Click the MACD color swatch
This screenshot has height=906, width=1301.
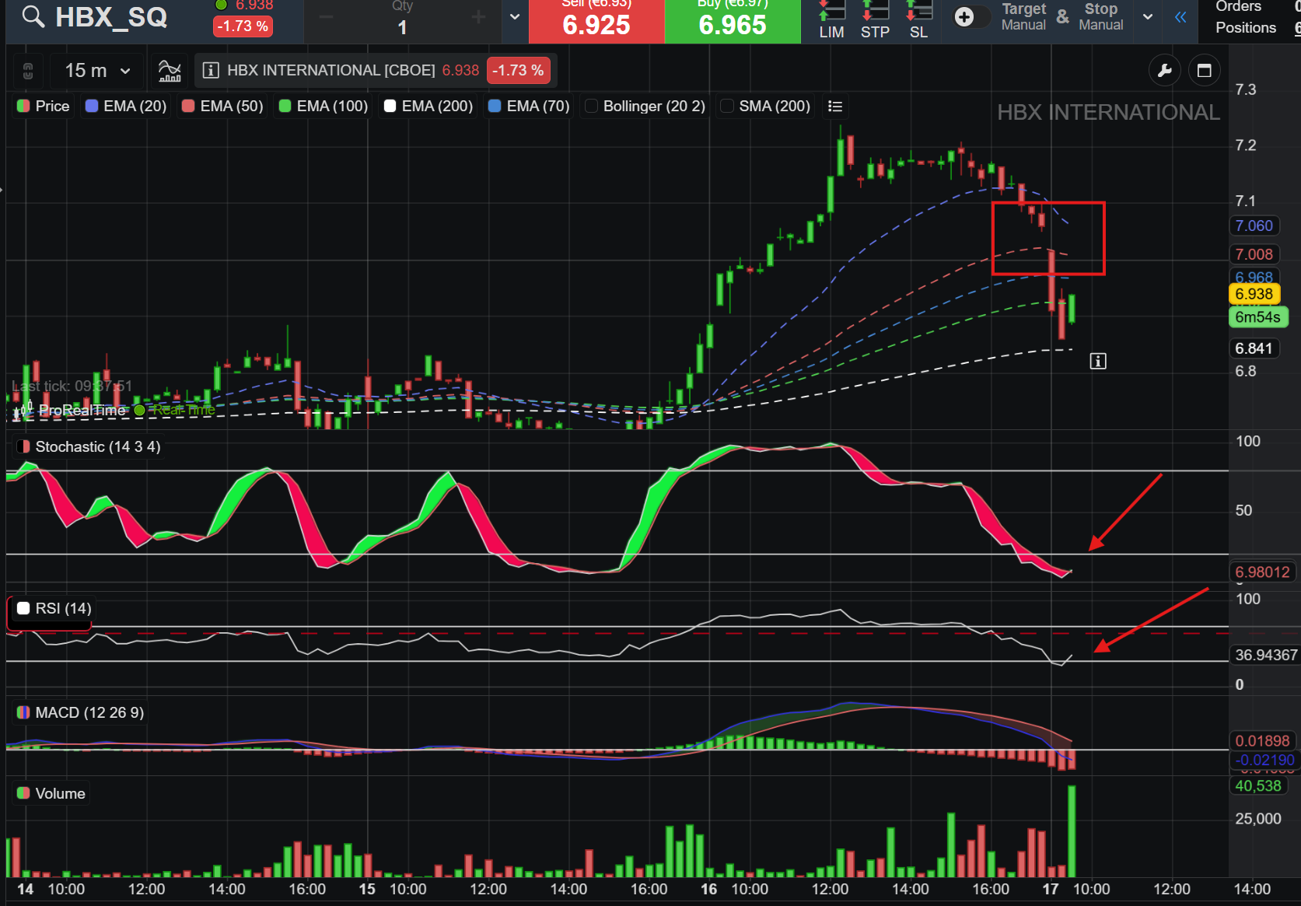tap(23, 713)
